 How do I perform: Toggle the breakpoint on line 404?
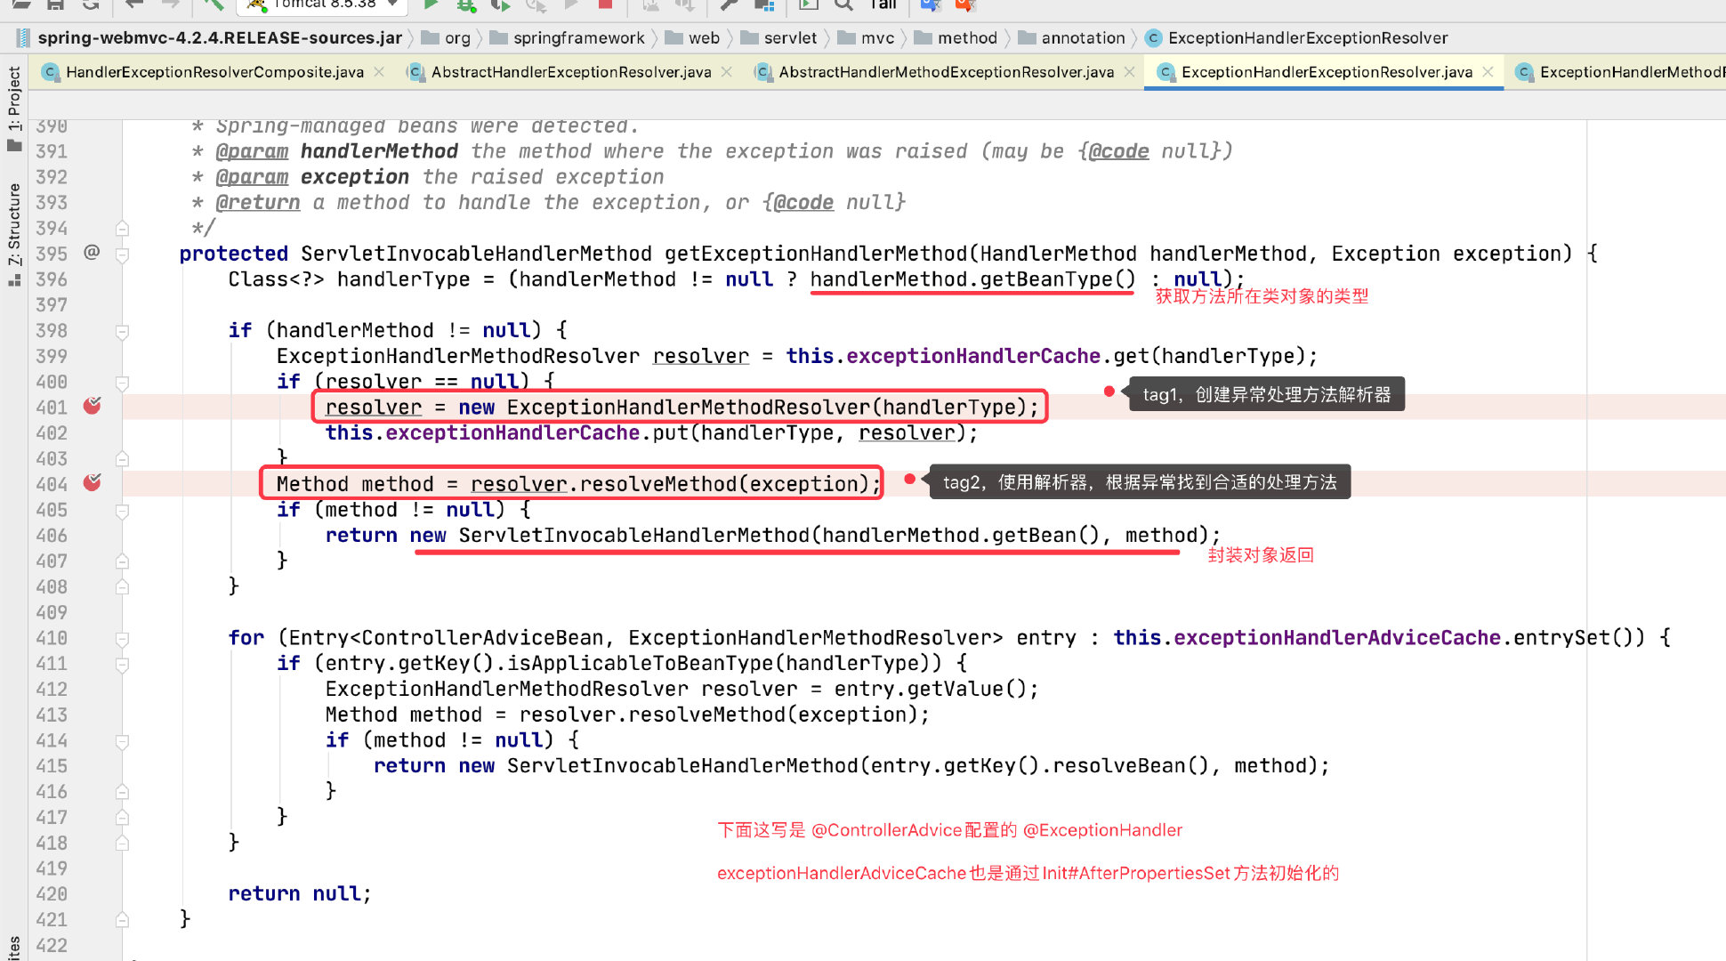point(92,482)
